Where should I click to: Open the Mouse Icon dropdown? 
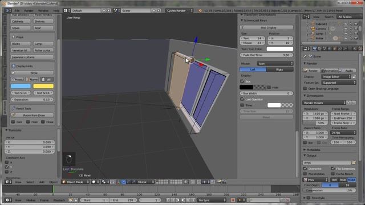pos(275,63)
